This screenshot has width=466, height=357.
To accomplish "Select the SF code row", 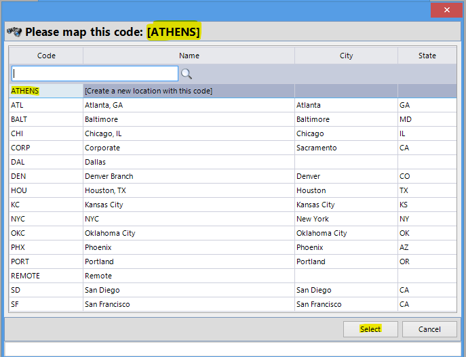I will (46, 304).
